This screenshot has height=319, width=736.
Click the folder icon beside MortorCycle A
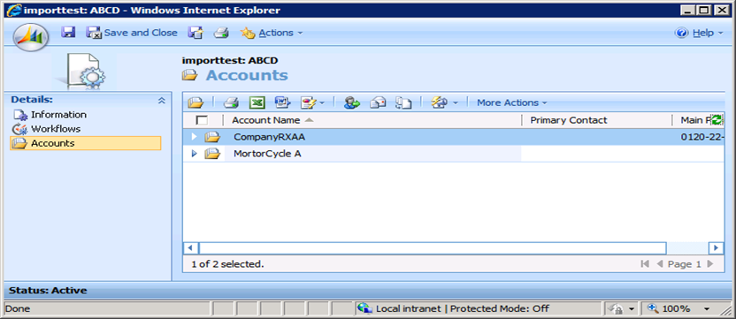[x=212, y=154]
